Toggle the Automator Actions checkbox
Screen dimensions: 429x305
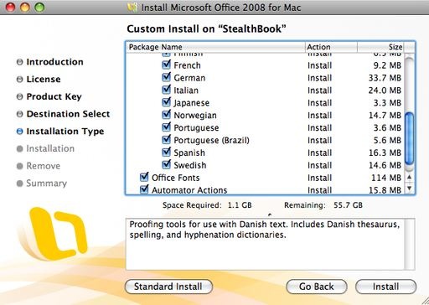tap(144, 190)
